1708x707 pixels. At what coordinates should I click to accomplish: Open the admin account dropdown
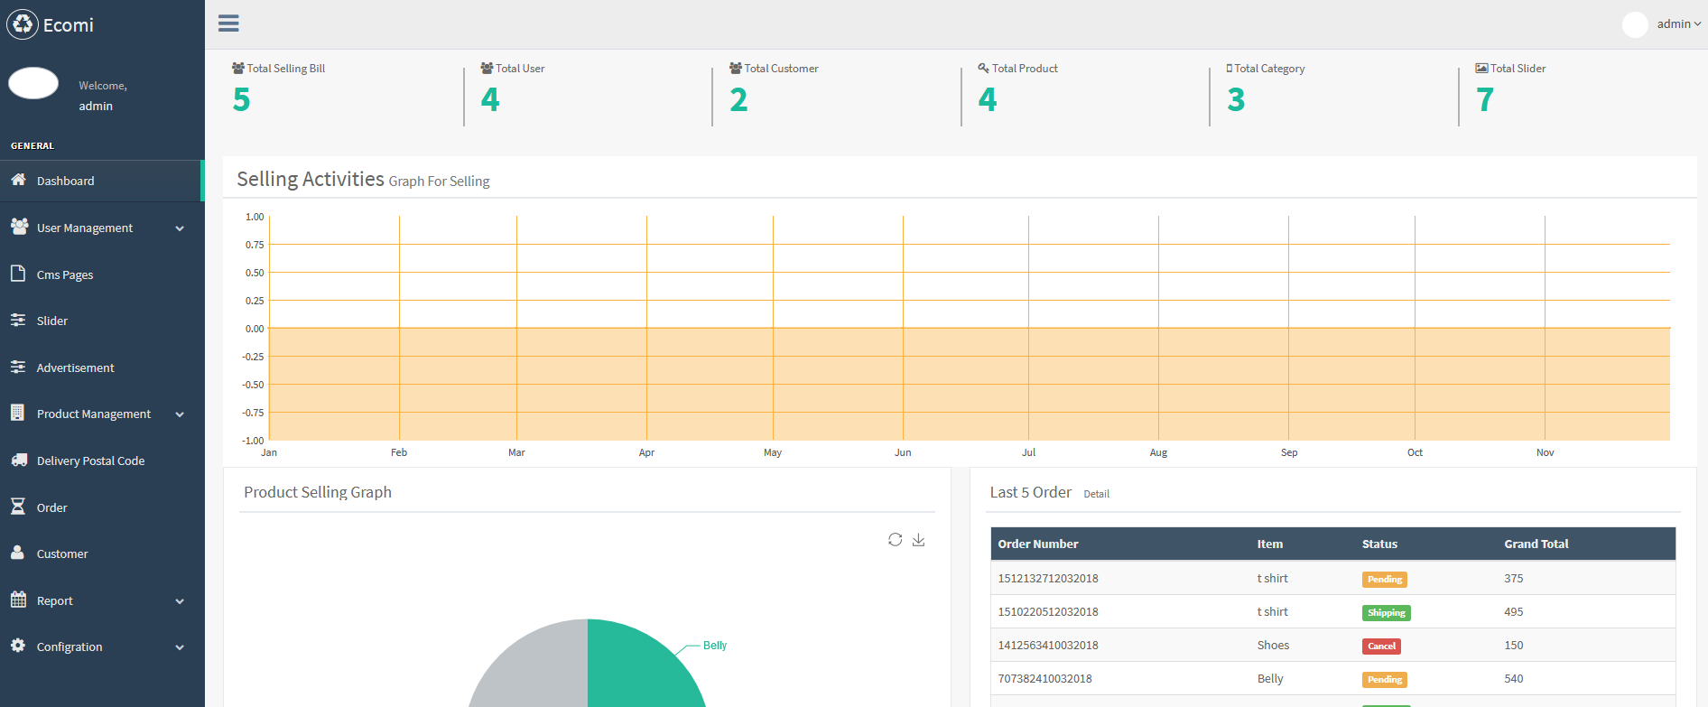tap(1678, 24)
